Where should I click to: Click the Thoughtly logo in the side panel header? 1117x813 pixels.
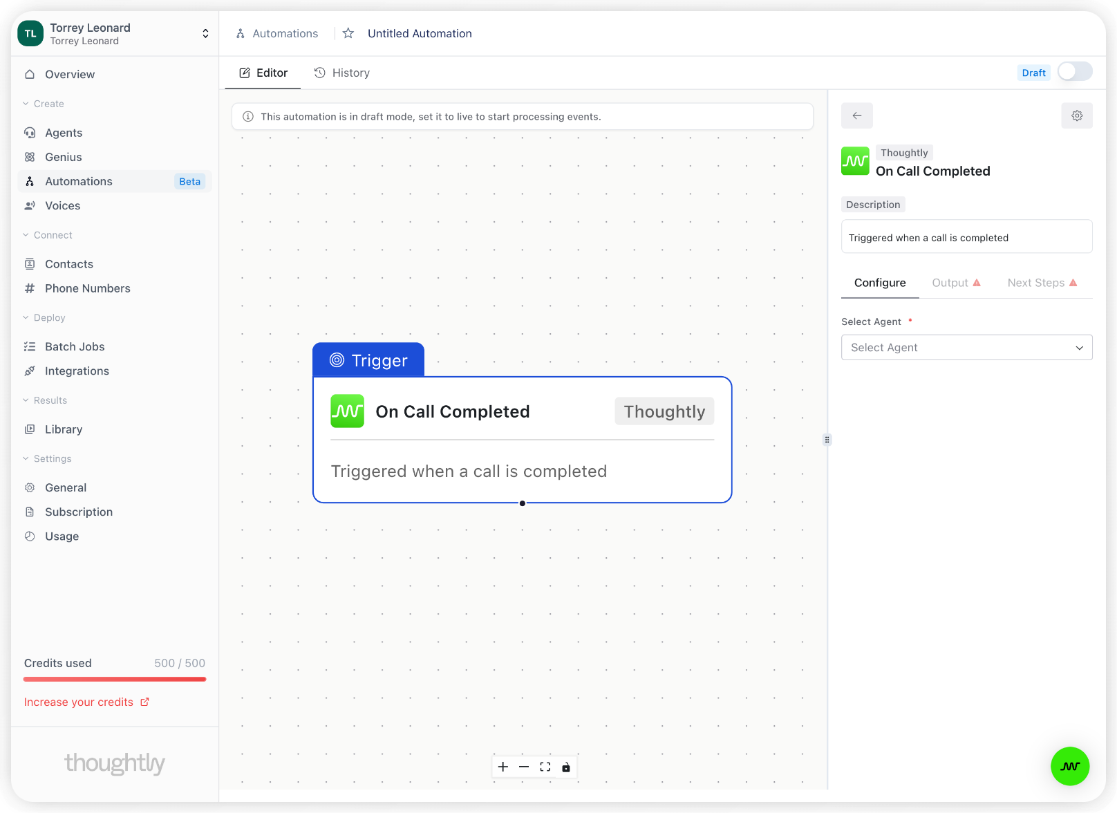(x=855, y=161)
